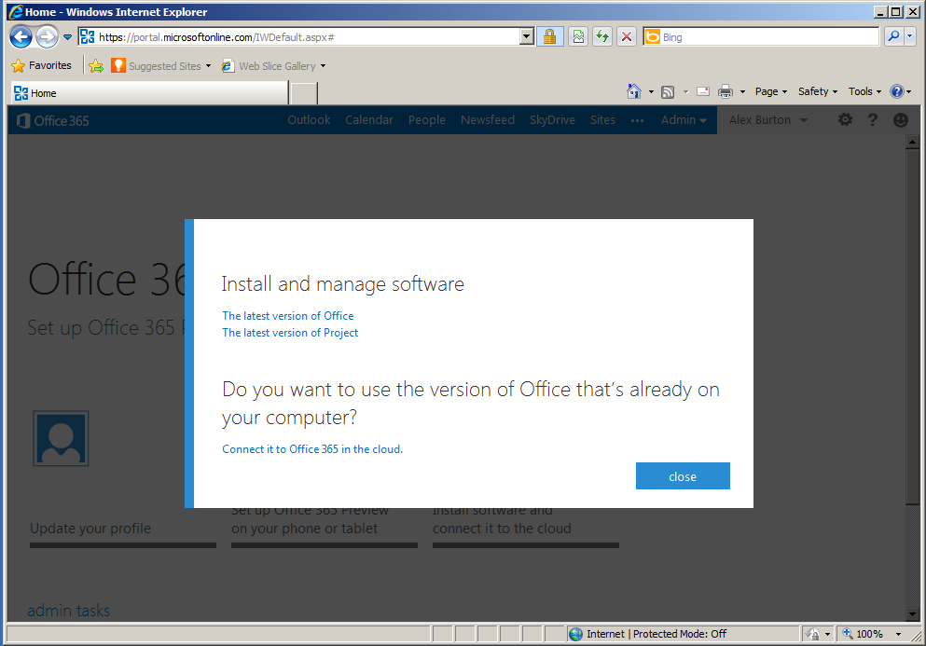Viewport: 926px width, 646px height.
Task: Go to Outlook in the top navigation
Action: 309,120
